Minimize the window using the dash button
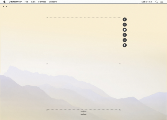The width and height of the screenshot is (167, 120). pos(7,6)
